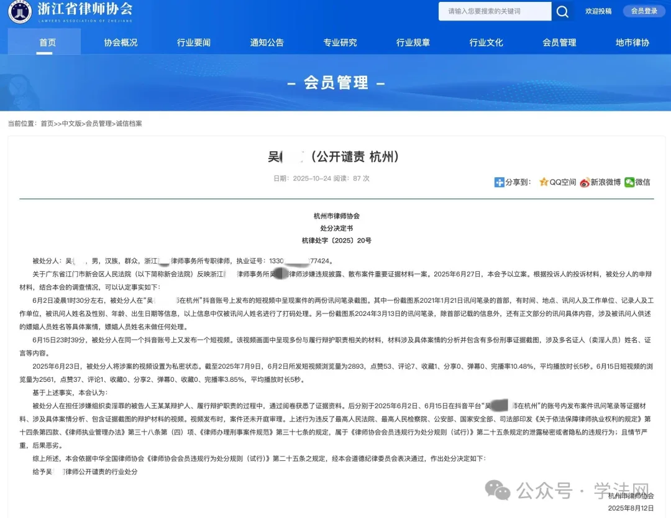Click the blue plus 分享到 icon
This screenshot has width=671, height=518.
point(499,182)
